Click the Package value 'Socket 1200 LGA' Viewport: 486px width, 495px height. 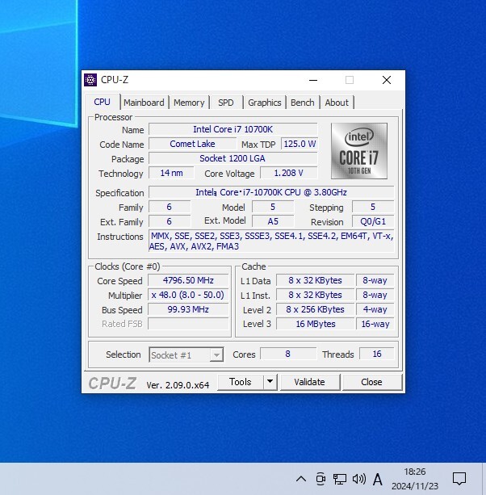tap(233, 158)
